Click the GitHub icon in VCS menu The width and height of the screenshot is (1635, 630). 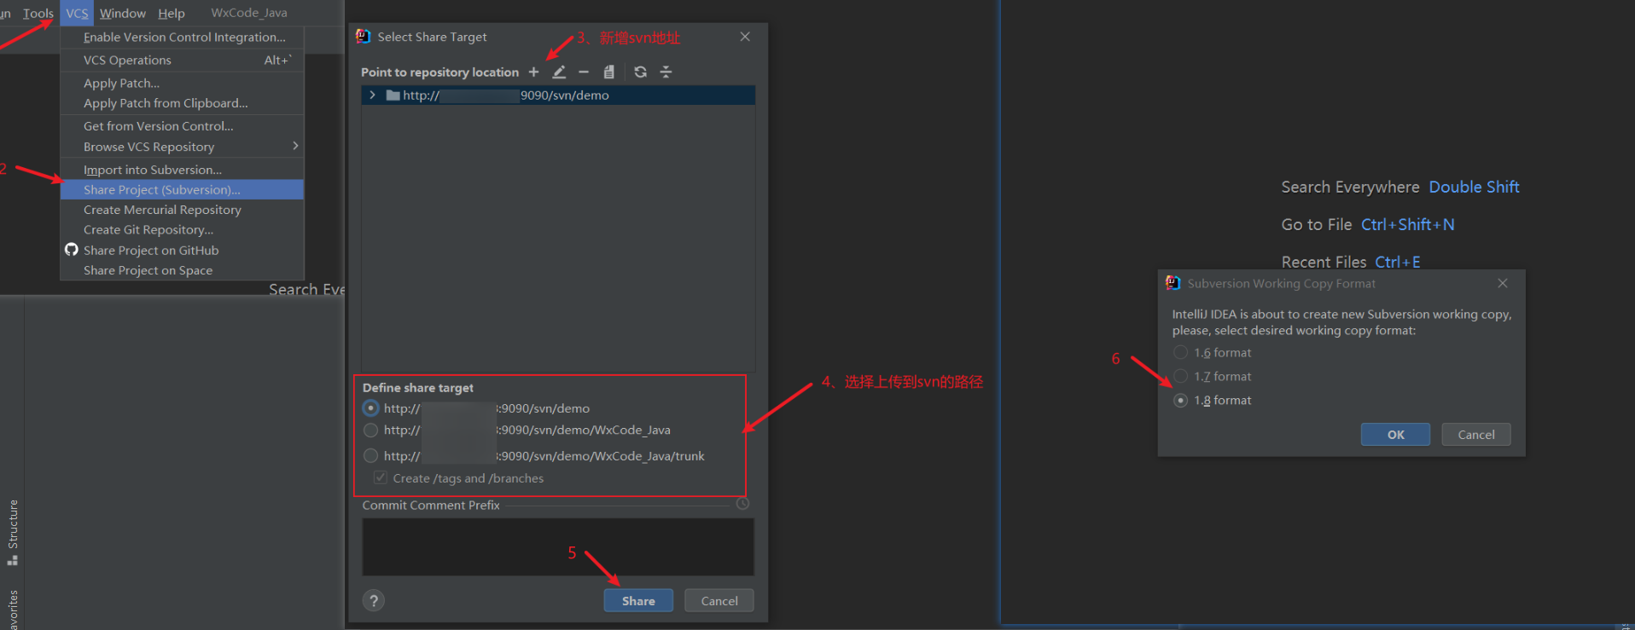(72, 250)
